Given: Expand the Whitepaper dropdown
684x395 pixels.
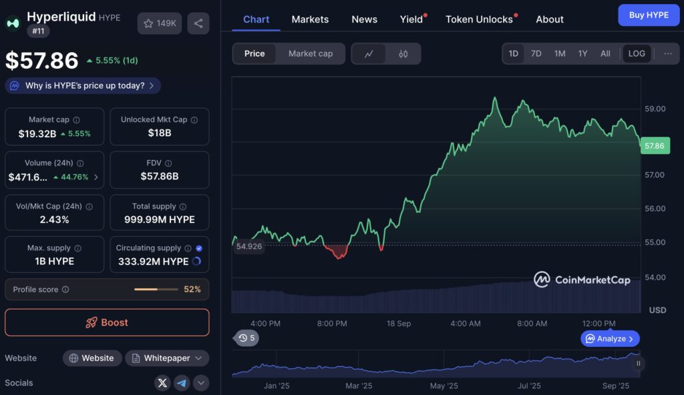Looking at the screenshot, I should (x=167, y=358).
